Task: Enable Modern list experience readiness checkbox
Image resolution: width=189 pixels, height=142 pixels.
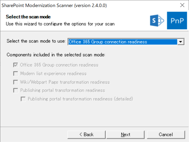Action: click(16, 73)
